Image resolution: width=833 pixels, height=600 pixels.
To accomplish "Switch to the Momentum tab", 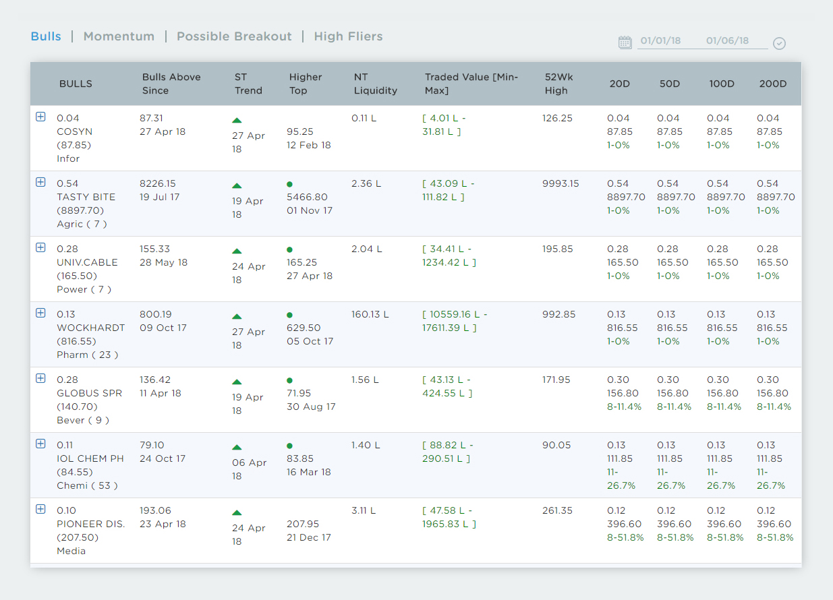I will tap(119, 36).
